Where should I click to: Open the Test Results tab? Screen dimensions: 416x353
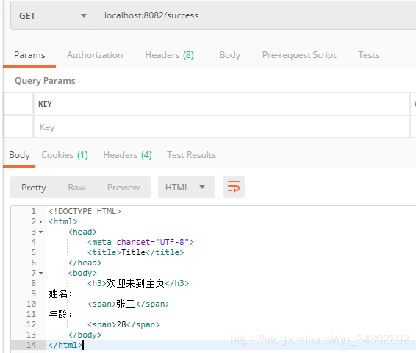point(191,155)
